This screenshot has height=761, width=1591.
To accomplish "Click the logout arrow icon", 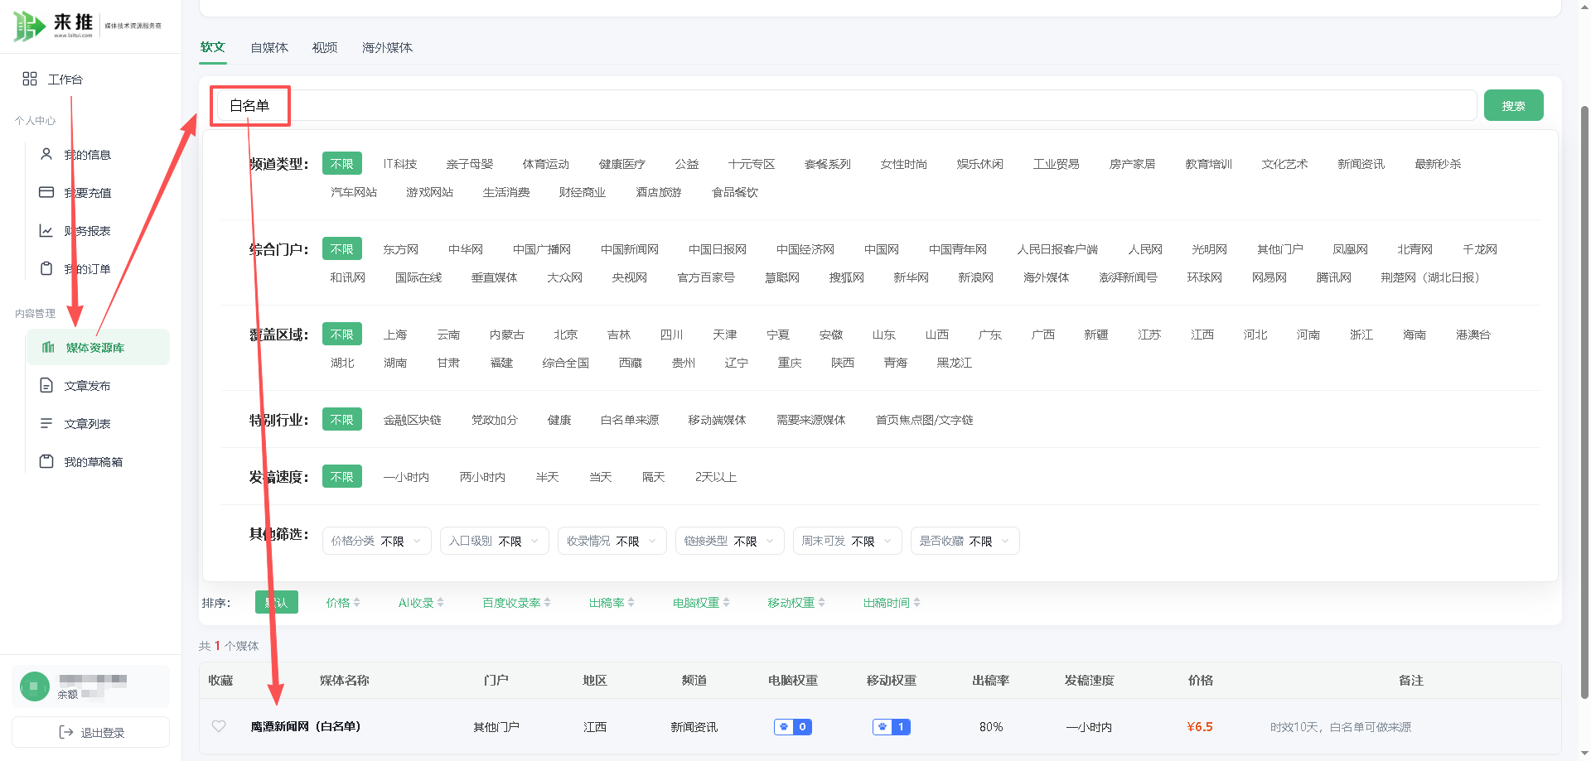I will click(66, 732).
